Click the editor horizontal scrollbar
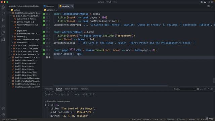 111,86
